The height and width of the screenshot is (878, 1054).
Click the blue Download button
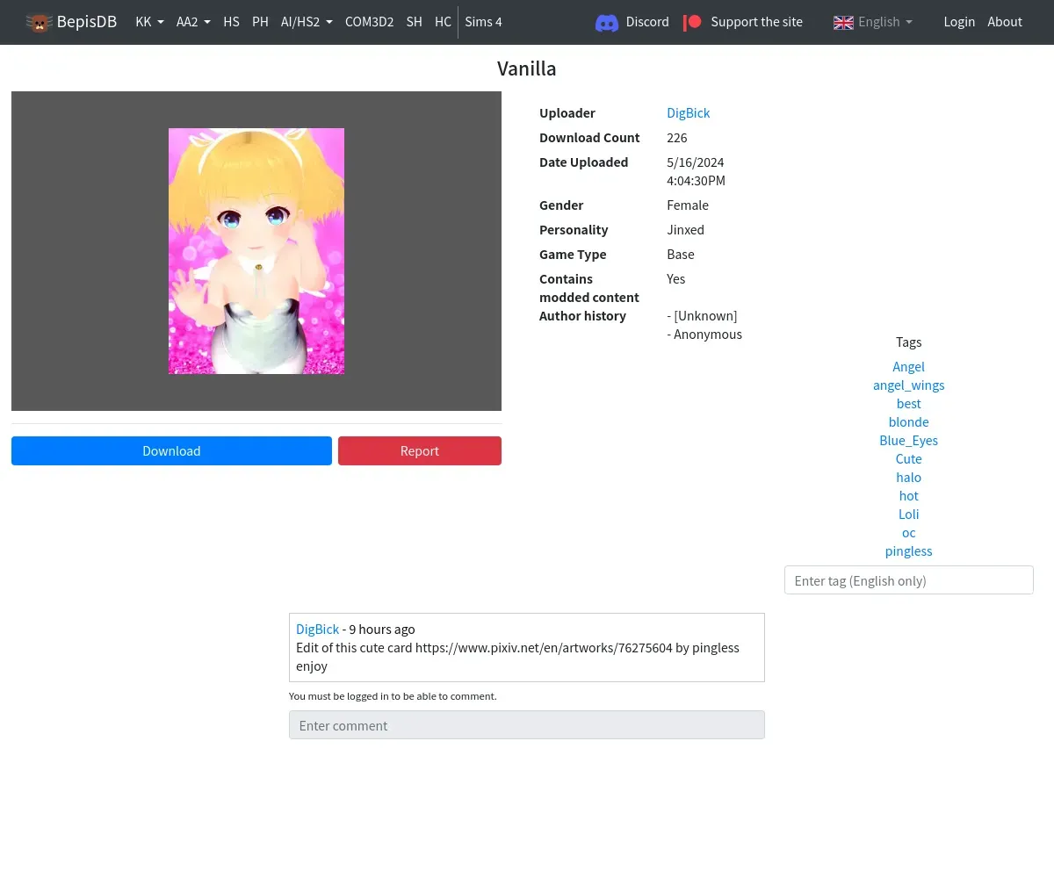point(171,450)
